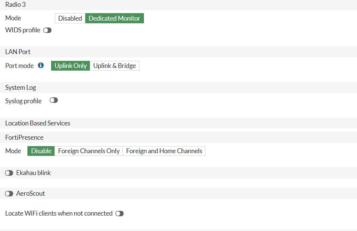
Task: Select Foreign and Home Channels mode
Action: [x=164, y=151]
